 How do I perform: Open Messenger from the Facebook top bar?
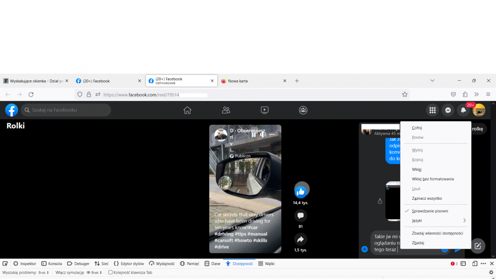[448, 110]
